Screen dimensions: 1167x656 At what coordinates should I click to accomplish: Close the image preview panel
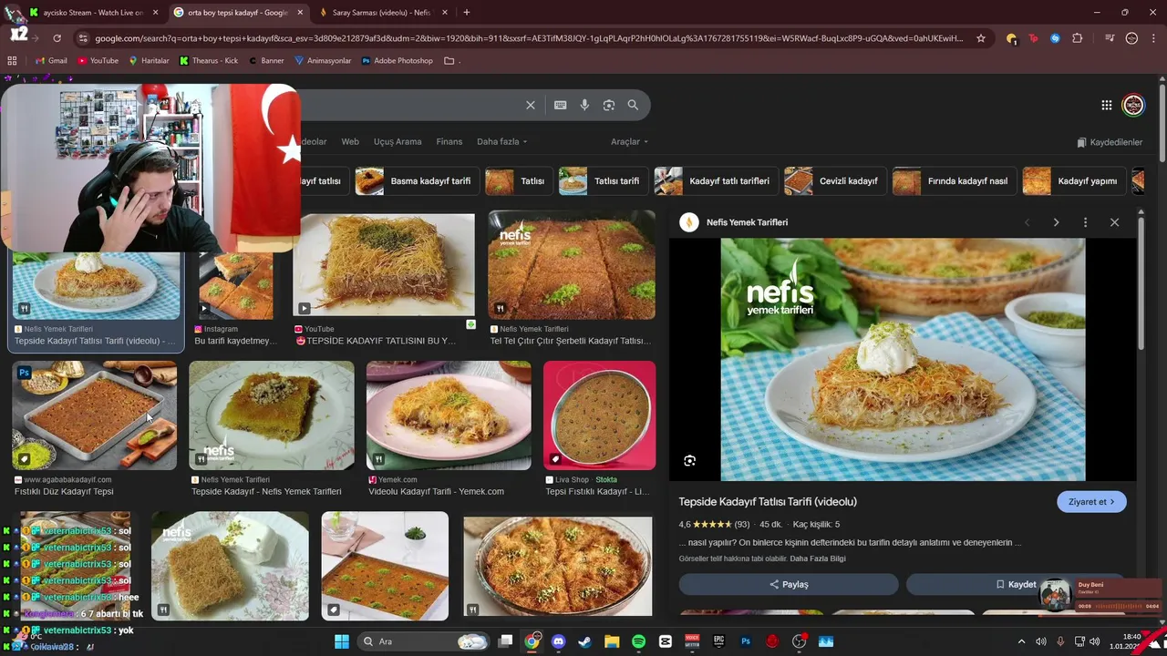pyautogui.click(x=1114, y=222)
